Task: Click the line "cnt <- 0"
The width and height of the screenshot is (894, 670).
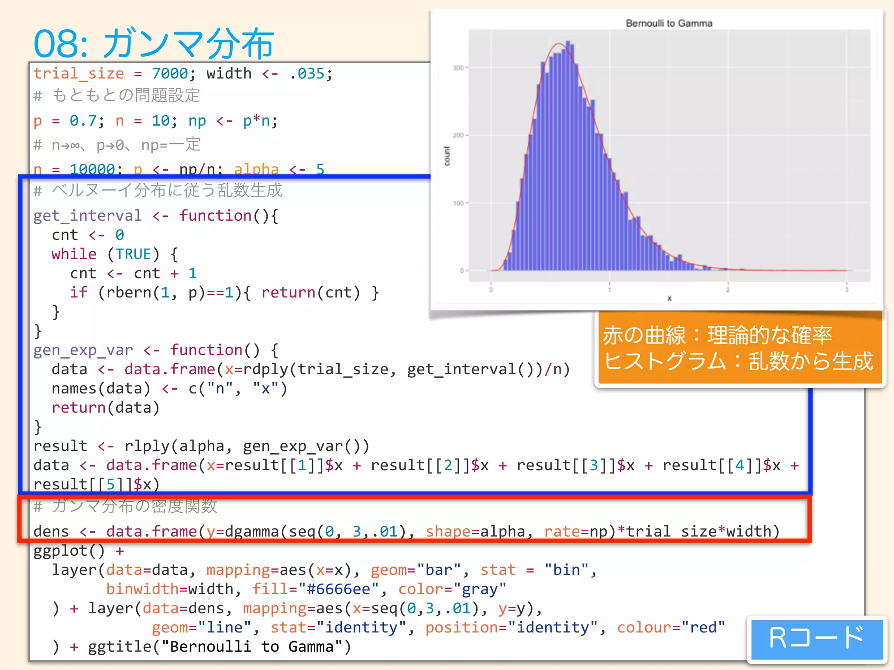Action: (88, 235)
